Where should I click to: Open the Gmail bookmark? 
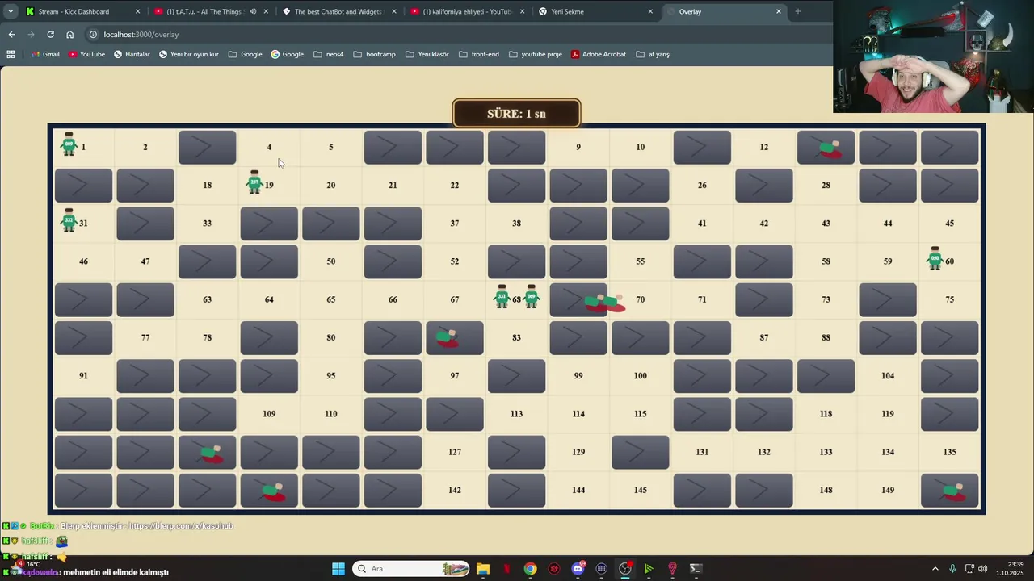45,54
